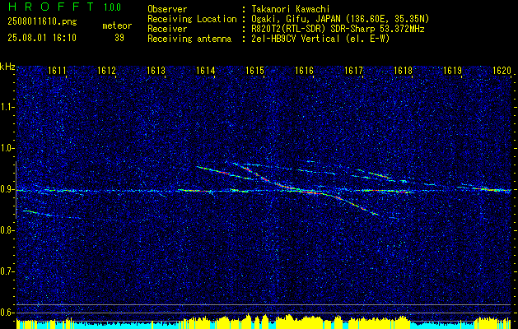Click the Receiving antenna label

(189, 39)
